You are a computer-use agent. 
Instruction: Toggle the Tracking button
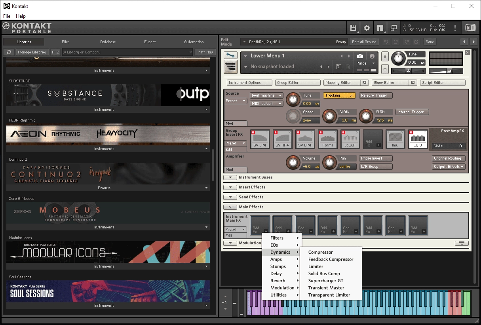pos(339,95)
